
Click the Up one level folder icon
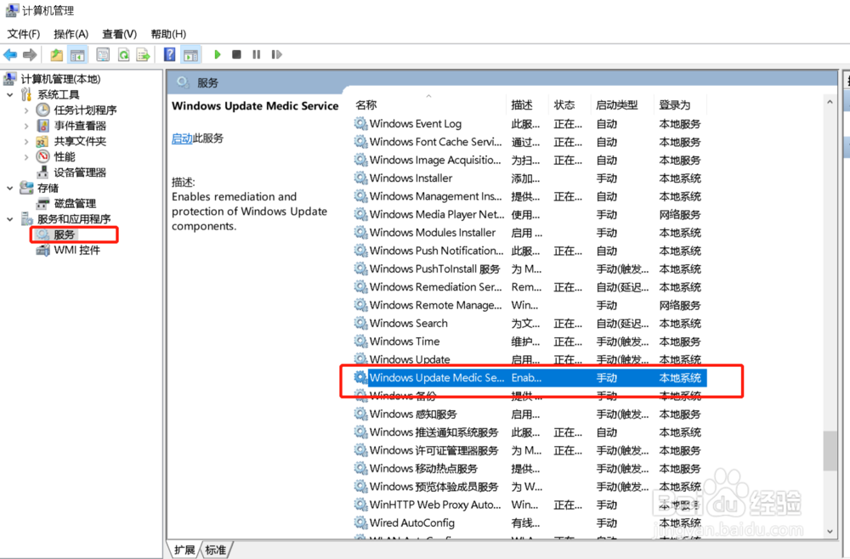click(56, 54)
